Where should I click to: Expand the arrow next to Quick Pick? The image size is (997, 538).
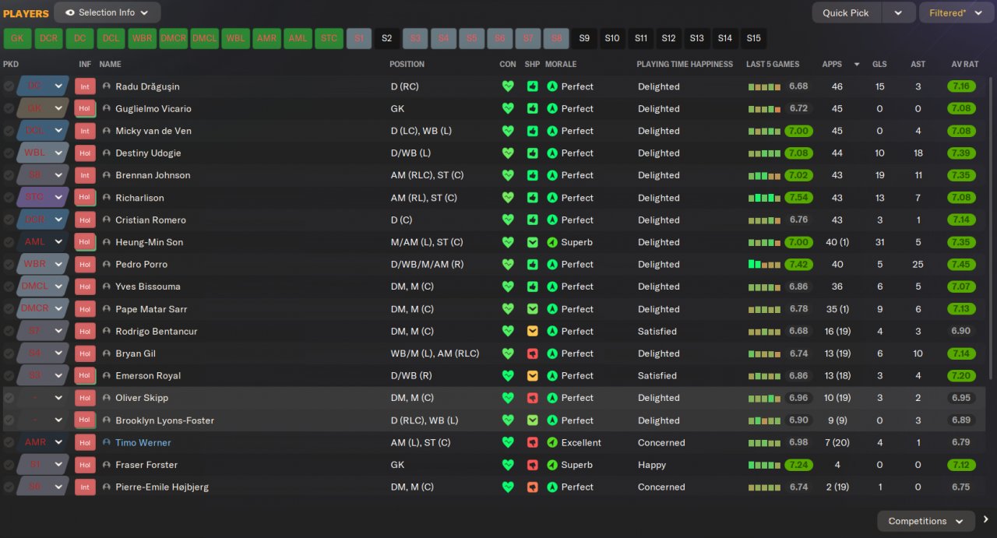pos(898,12)
